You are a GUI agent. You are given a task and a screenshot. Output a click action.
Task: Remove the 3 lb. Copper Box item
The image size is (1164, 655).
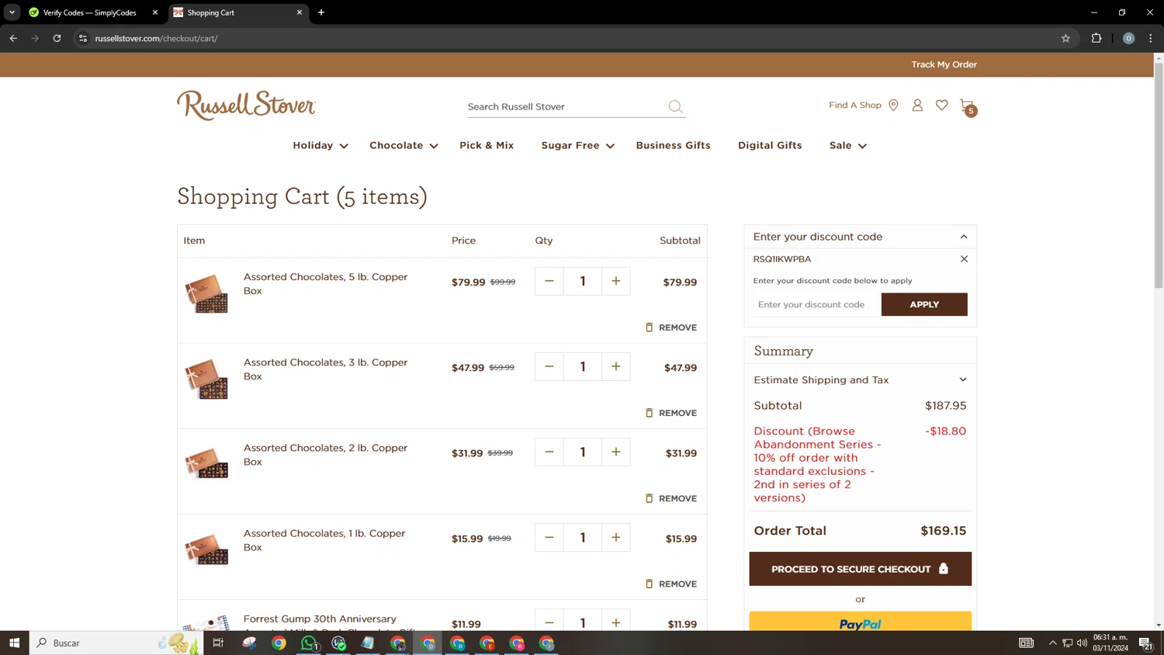coord(671,413)
